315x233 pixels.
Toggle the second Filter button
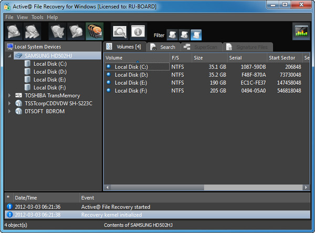pyautogui.click(x=184, y=35)
